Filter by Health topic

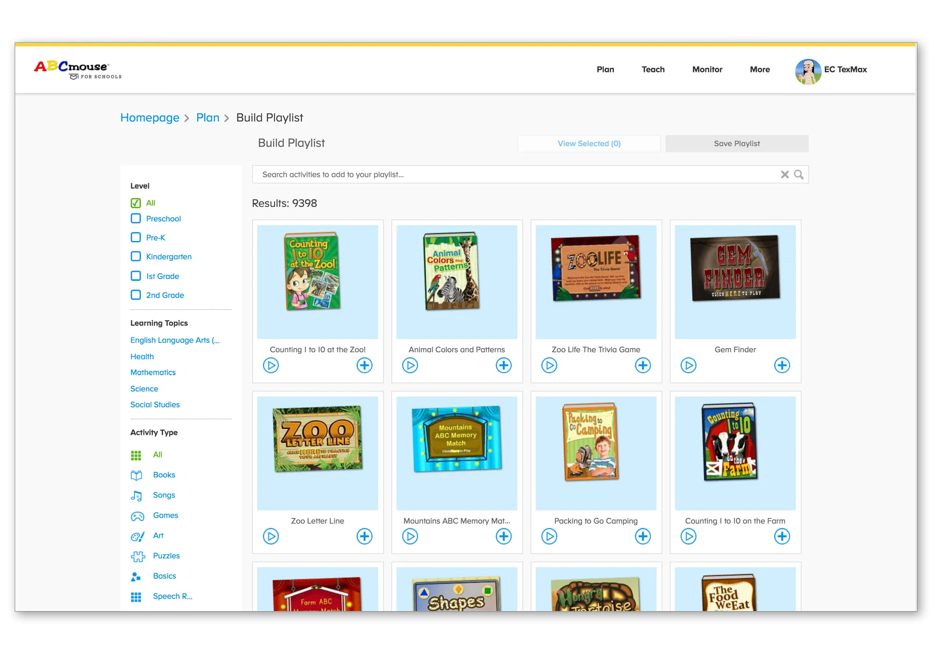coord(142,356)
